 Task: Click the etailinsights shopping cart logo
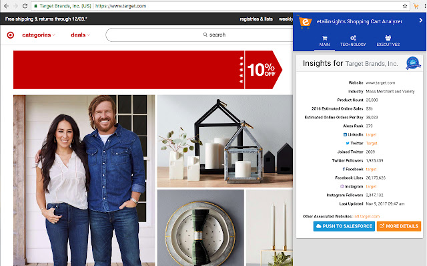(304, 22)
